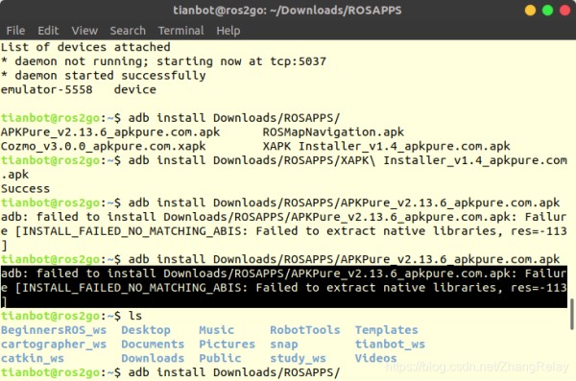Image resolution: width=576 pixels, height=381 pixels.
Task: Click 'RobotTools' directory name
Action: tap(305, 330)
